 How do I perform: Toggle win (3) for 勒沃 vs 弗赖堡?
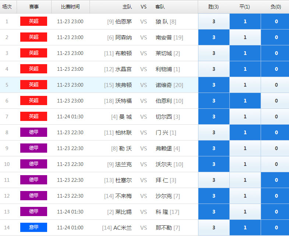click(x=214, y=149)
